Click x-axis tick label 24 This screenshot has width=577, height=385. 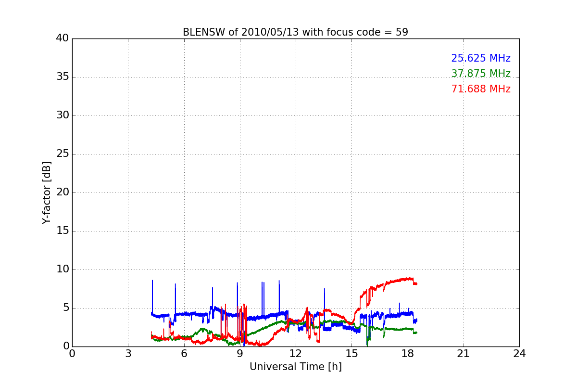point(519,354)
